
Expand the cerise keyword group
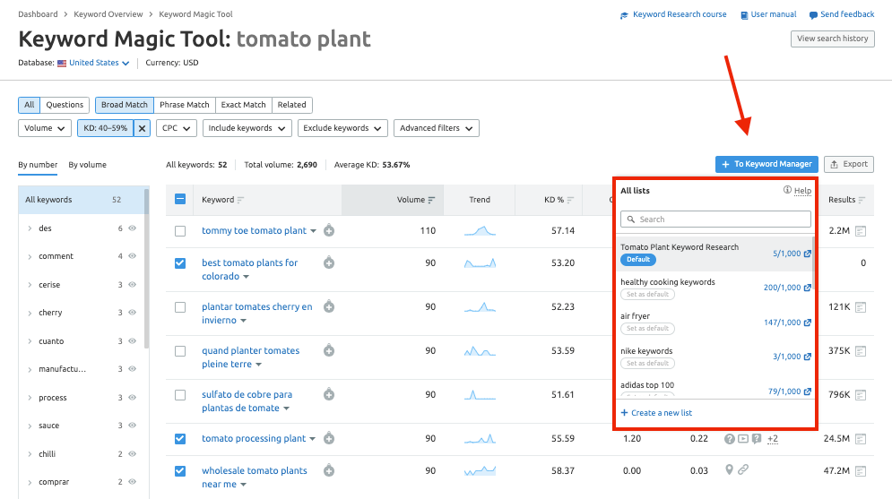point(30,285)
